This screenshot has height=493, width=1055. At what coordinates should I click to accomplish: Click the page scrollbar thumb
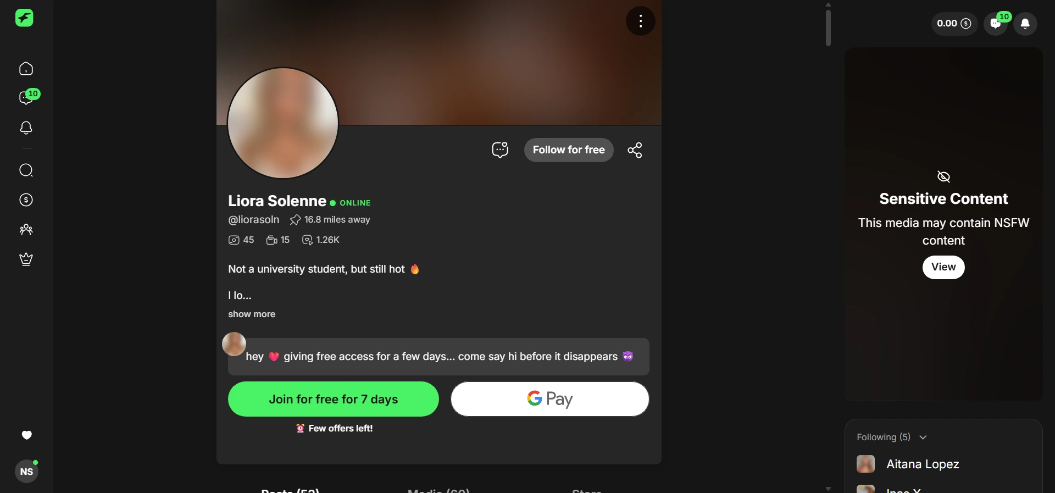click(x=828, y=28)
